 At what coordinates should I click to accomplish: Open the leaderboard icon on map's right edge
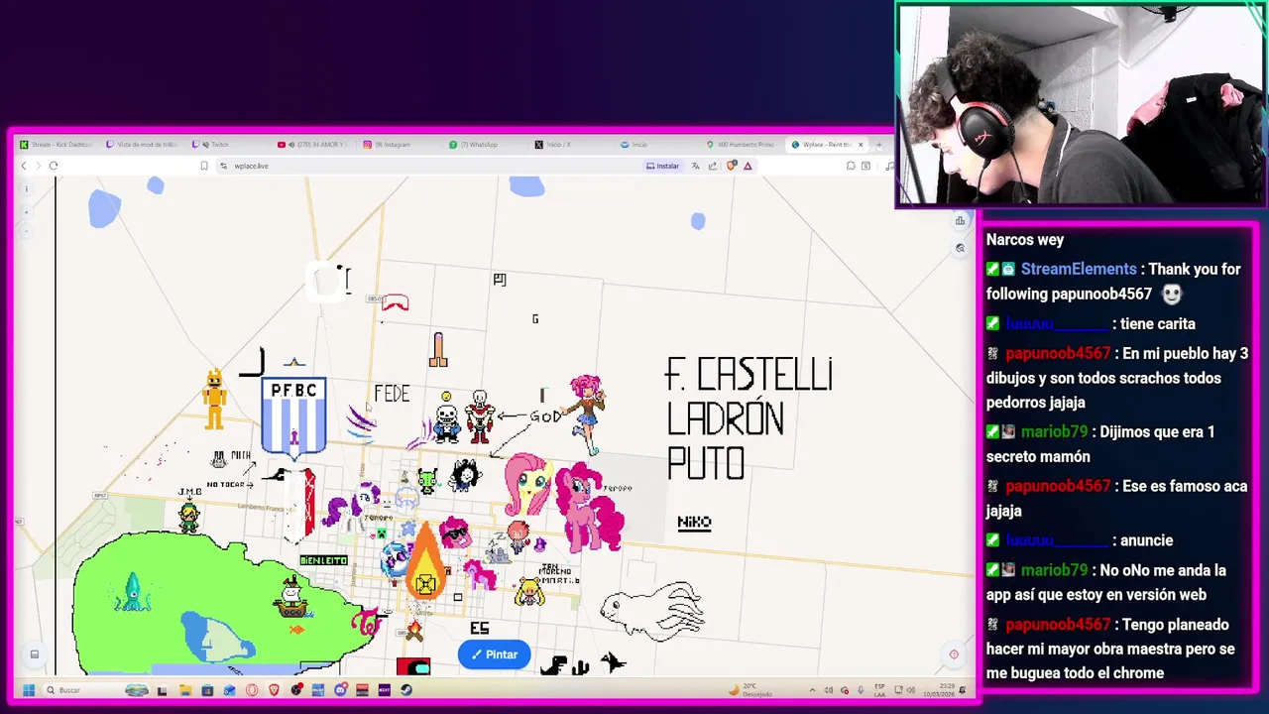coord(960,221)
